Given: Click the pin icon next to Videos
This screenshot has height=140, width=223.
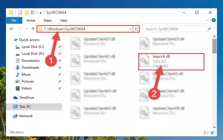Looking at the screenshot, I should click(59, 88).
